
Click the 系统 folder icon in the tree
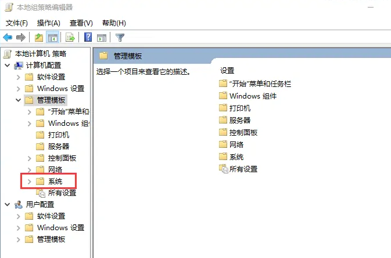click(40, 181)
